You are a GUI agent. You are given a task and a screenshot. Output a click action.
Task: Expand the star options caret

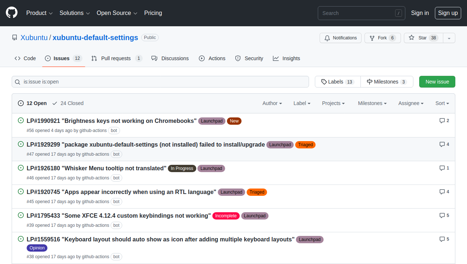coord(449,38)
